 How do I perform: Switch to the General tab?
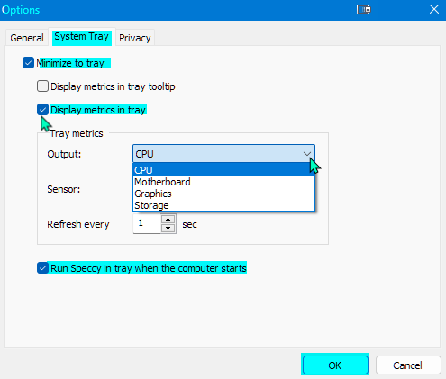point(27,38)
